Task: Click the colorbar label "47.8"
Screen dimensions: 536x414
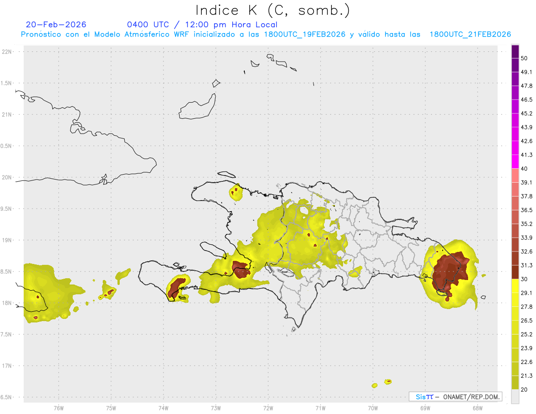Action: 527,86
